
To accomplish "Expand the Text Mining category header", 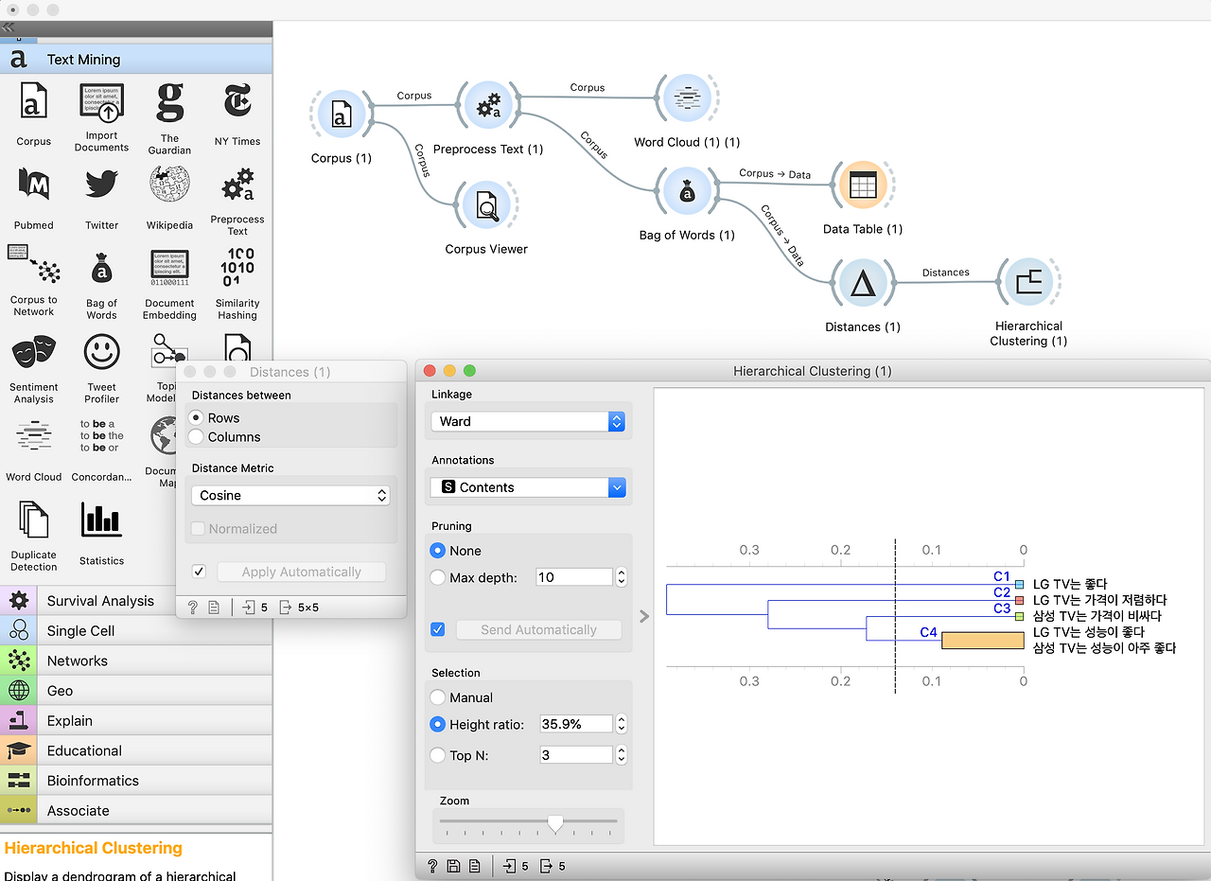I will click(x=136, y=59).
